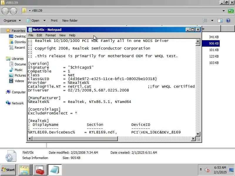Click the Explorer Back navigation button
235x176 pixels.
[5, 11]
